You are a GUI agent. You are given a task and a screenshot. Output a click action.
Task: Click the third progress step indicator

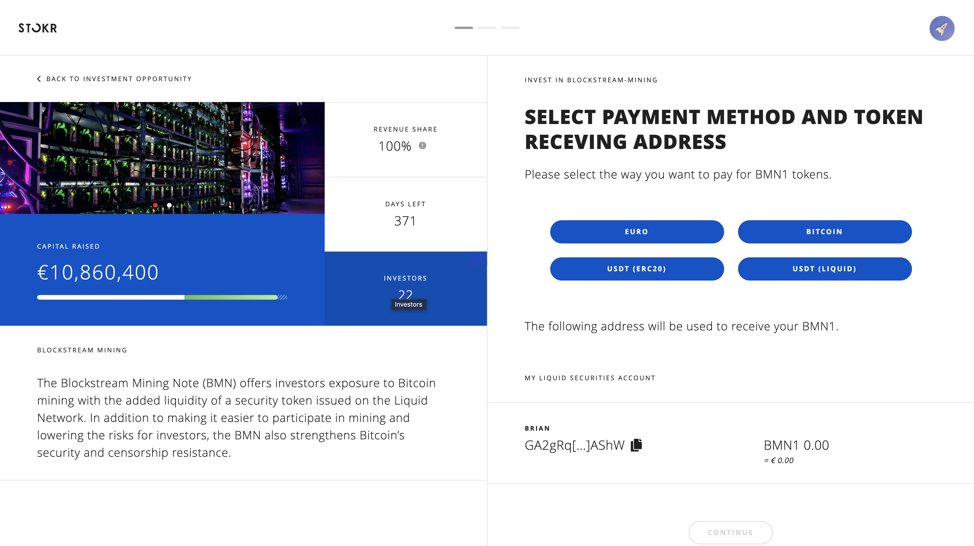tap(510, 28)
